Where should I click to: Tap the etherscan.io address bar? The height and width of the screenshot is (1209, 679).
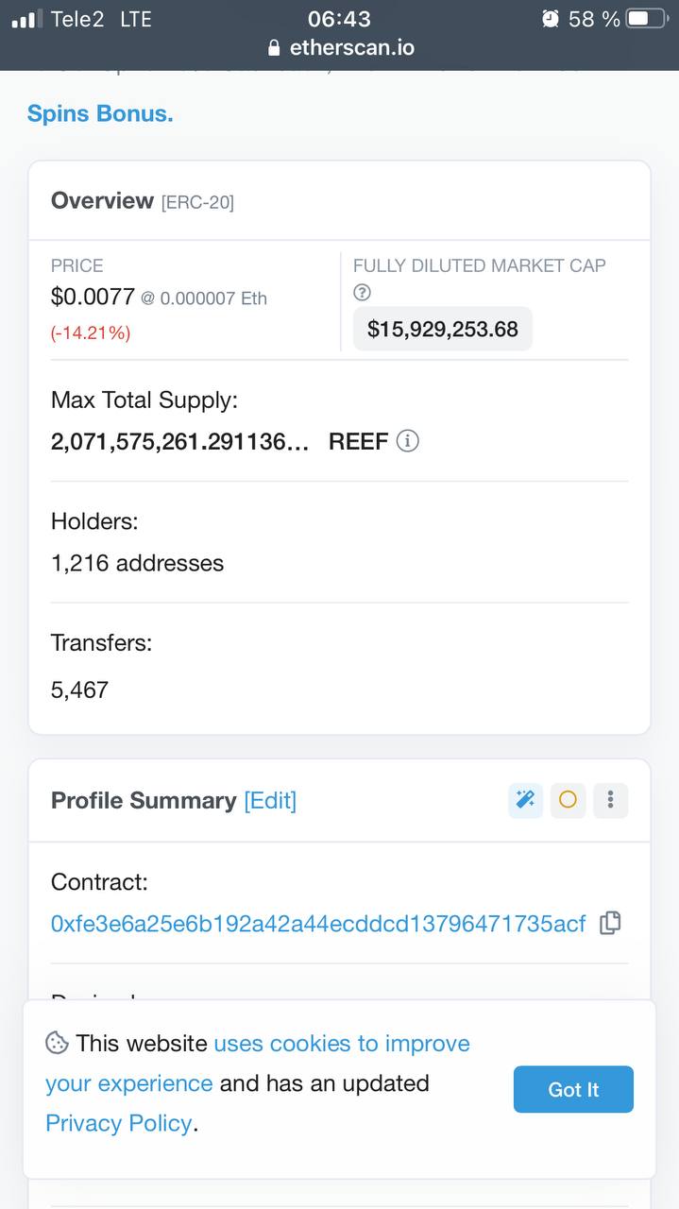[x=340, y=48]
